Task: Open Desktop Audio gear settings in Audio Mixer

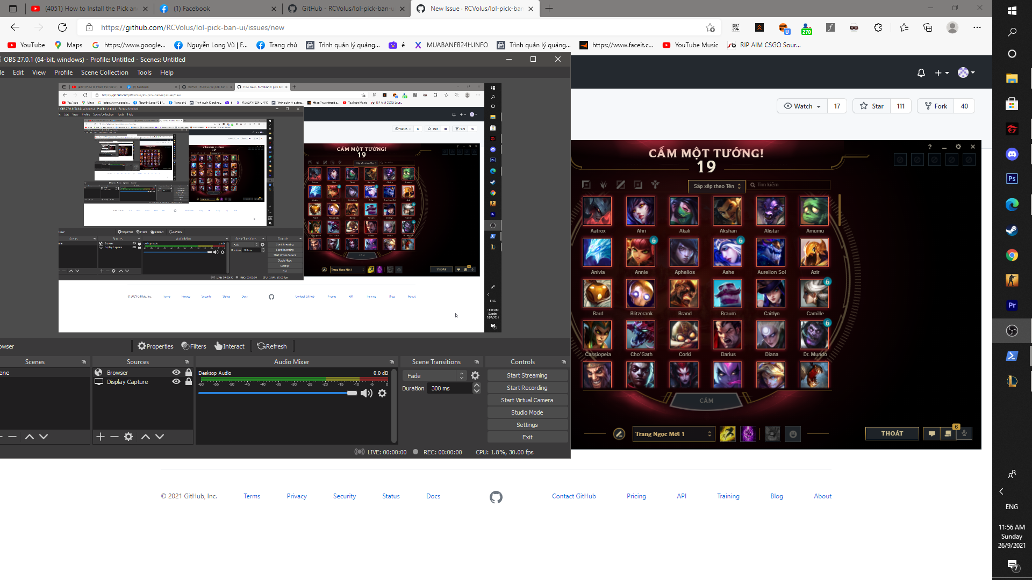Action: click(x=382, y=393)
